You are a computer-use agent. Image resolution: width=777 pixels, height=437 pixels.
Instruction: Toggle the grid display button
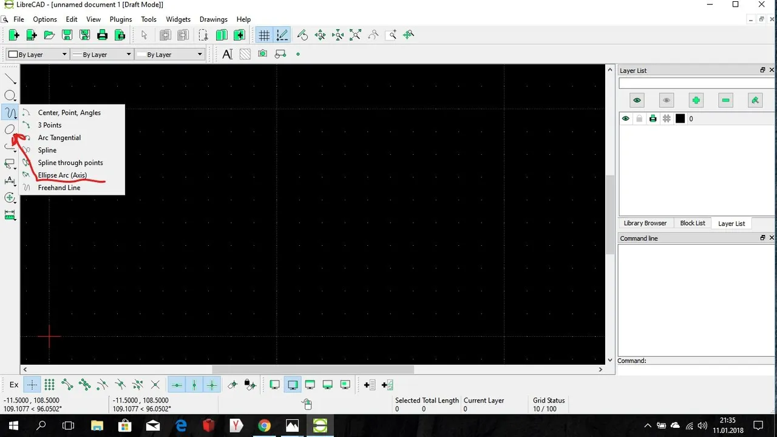pos(264,35)
